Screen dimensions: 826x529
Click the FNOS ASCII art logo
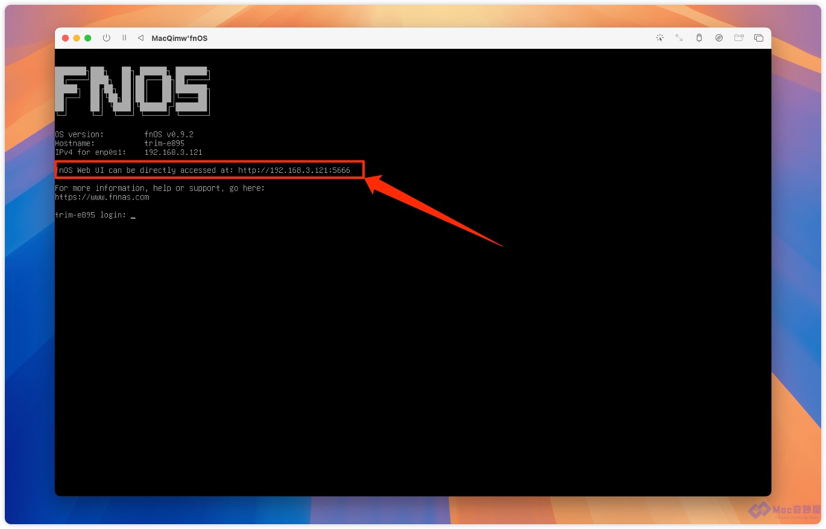click(x=132, y=90)
